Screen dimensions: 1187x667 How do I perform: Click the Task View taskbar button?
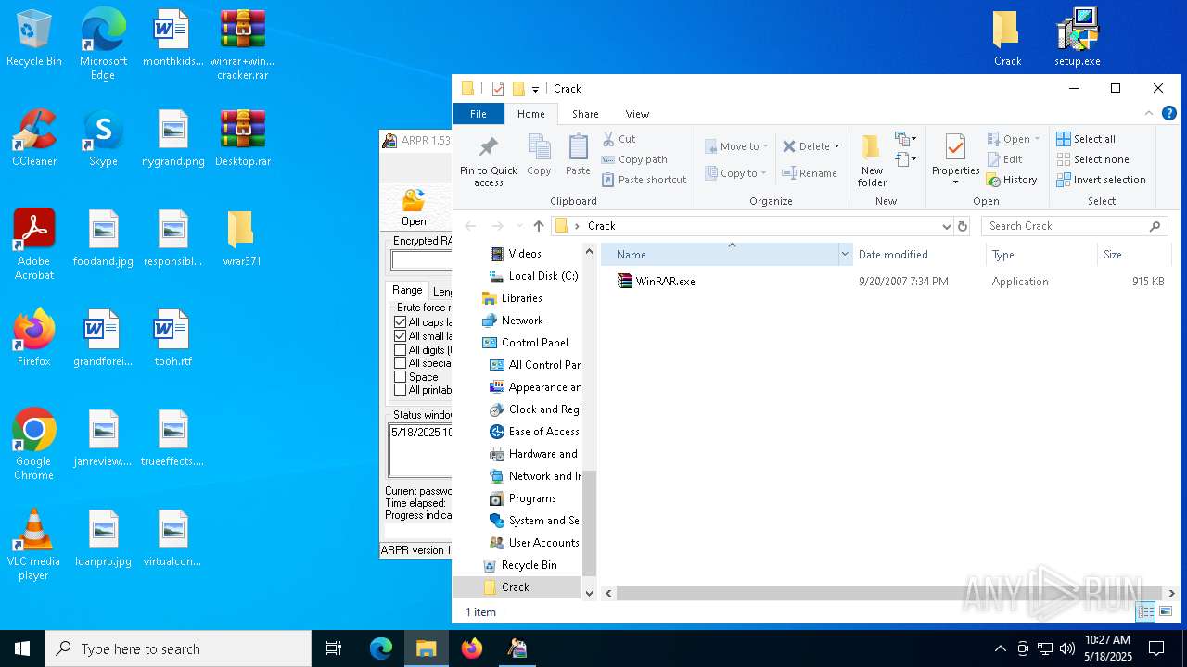pyautogui.click(x=334, y=648)
